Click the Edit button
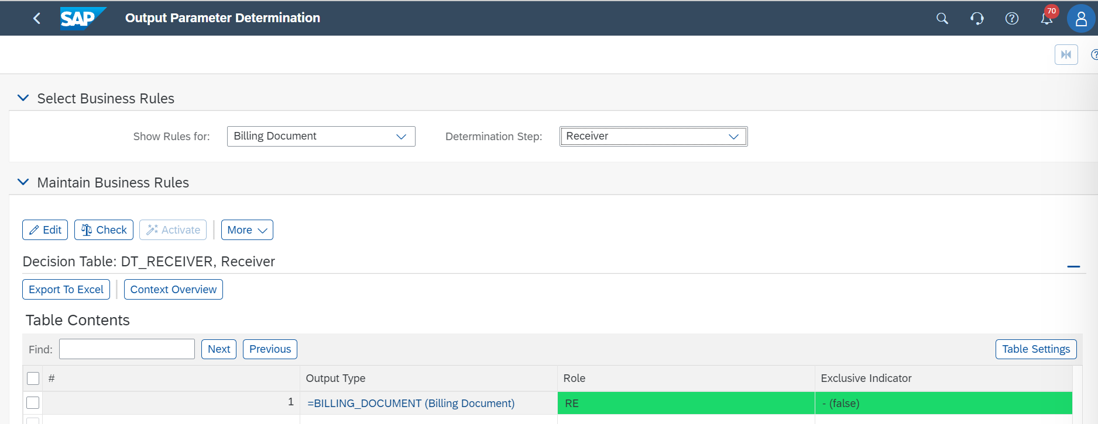 45,230
